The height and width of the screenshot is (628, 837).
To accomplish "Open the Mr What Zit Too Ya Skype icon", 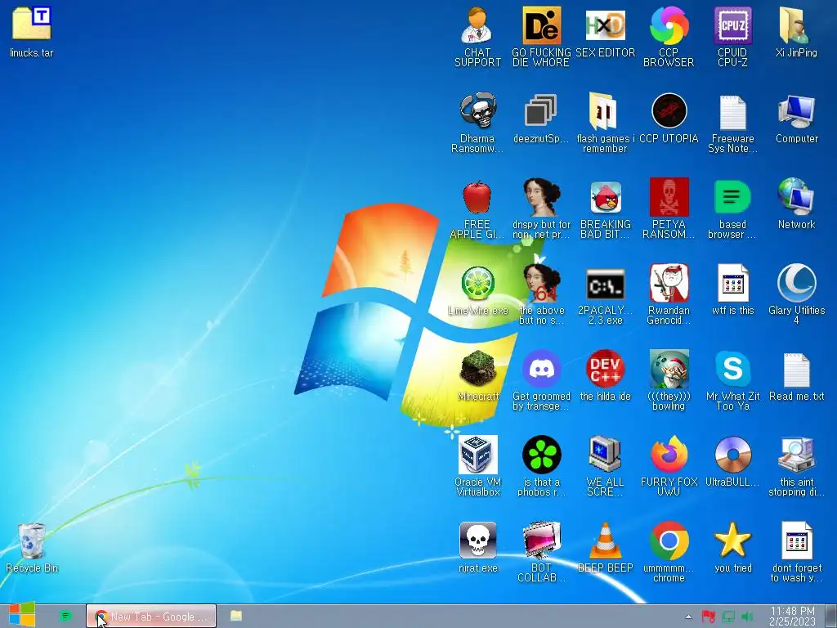I will [732, 381].
